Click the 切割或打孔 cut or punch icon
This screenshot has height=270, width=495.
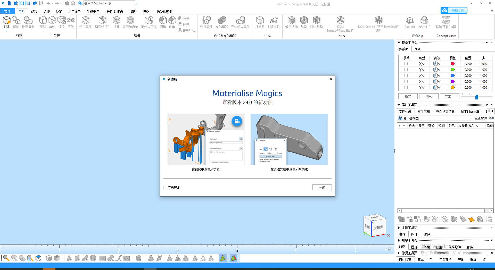(102, 20)
